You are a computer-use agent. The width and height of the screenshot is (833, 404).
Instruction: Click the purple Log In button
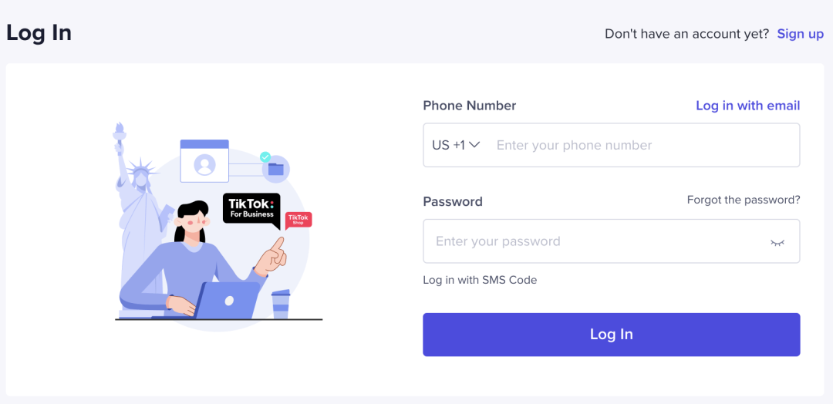click(x=612, y=335)
